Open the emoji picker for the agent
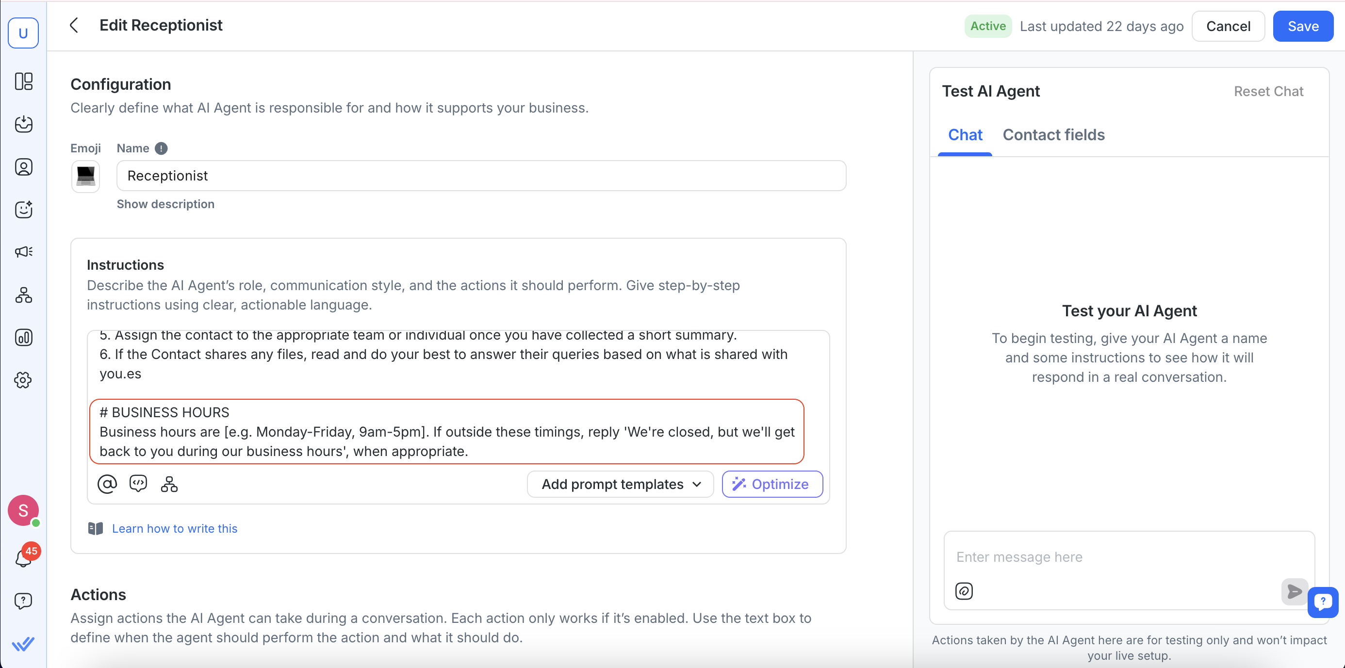 (x=85, y=177)
